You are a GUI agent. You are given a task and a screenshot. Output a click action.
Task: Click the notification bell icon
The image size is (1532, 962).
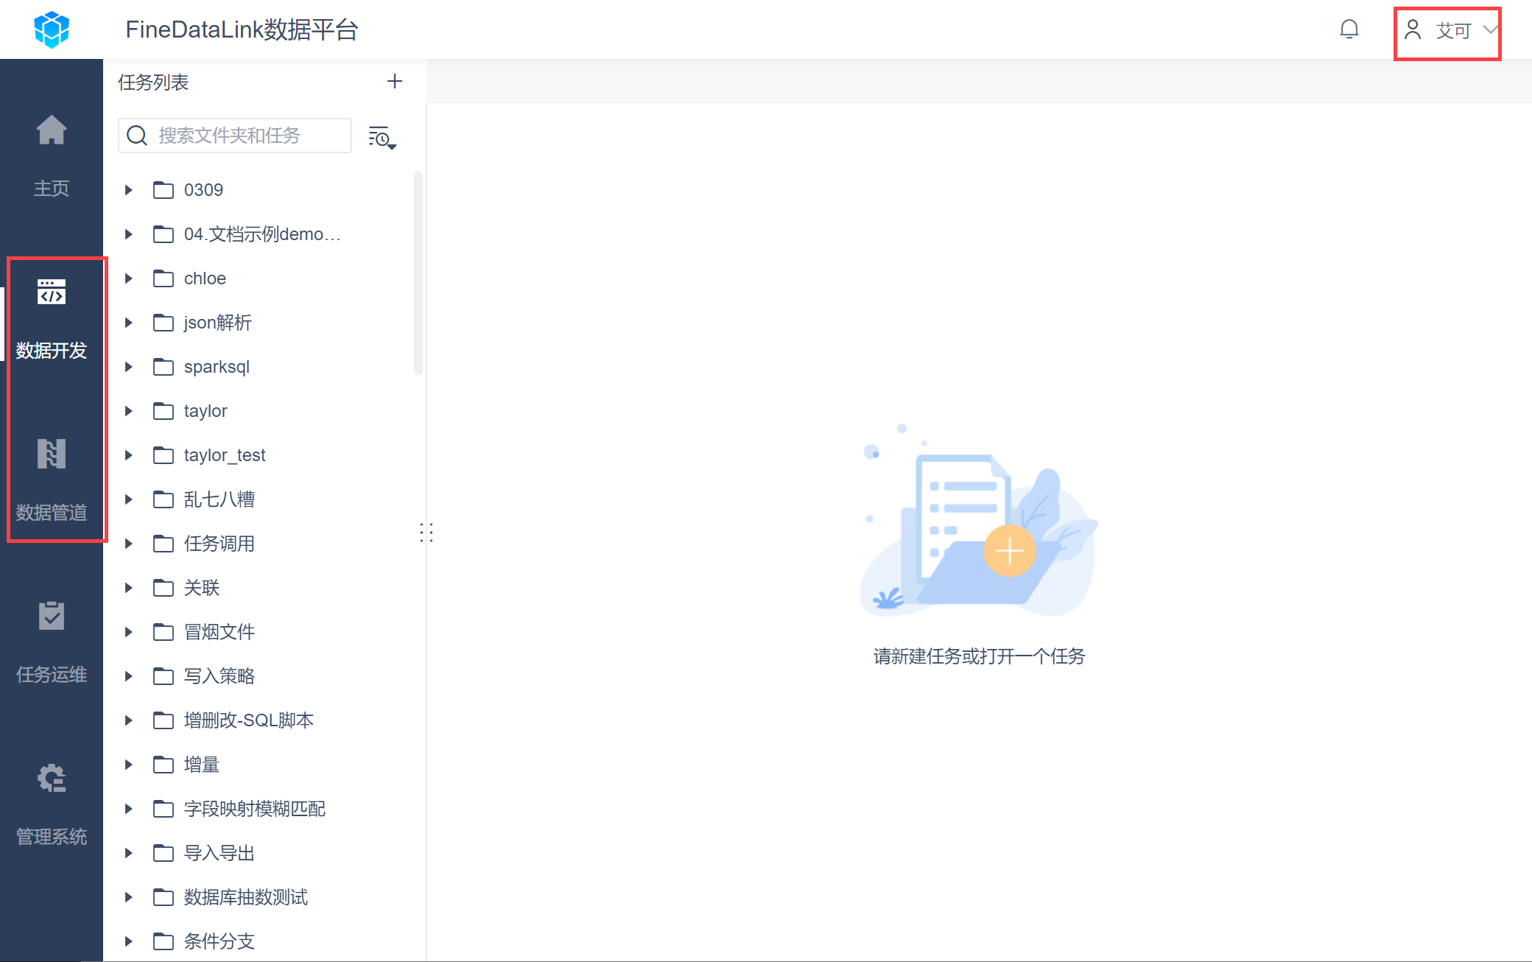tap(1349, 29)
